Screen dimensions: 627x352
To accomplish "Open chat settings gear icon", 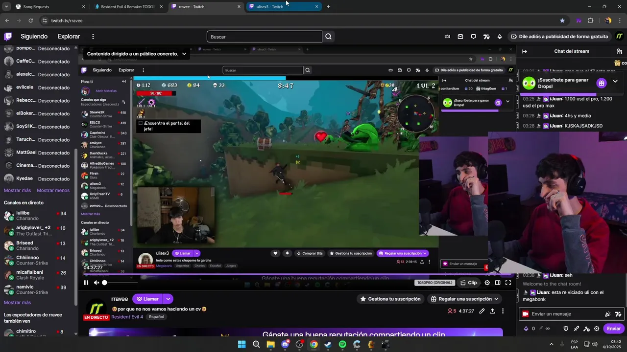I will pyautogui.click(x=597, y=329).
